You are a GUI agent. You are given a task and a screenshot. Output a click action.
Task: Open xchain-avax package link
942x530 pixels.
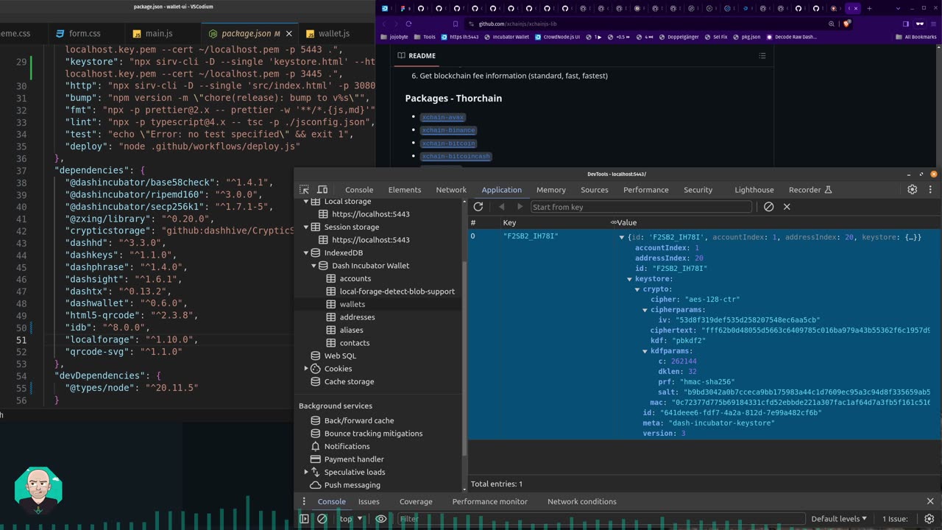pyautogui.click(x=443, y=117)
